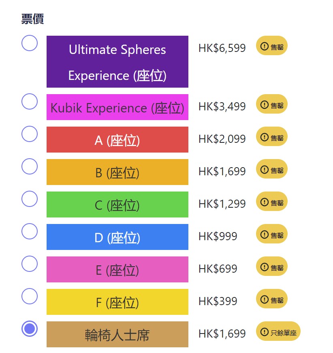The width and height of the screenshot is (333, 353).
Task: Choose the D (座位) radio option
Action: tap(30, 231)
